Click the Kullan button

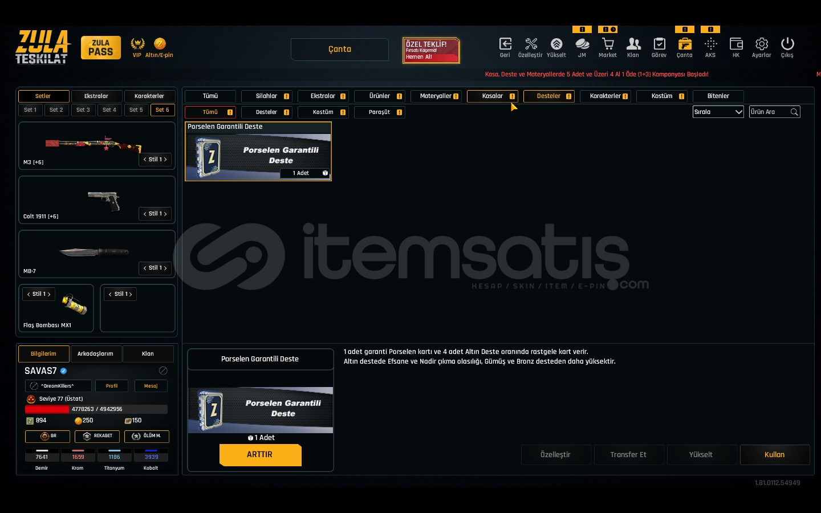(775, 455)
